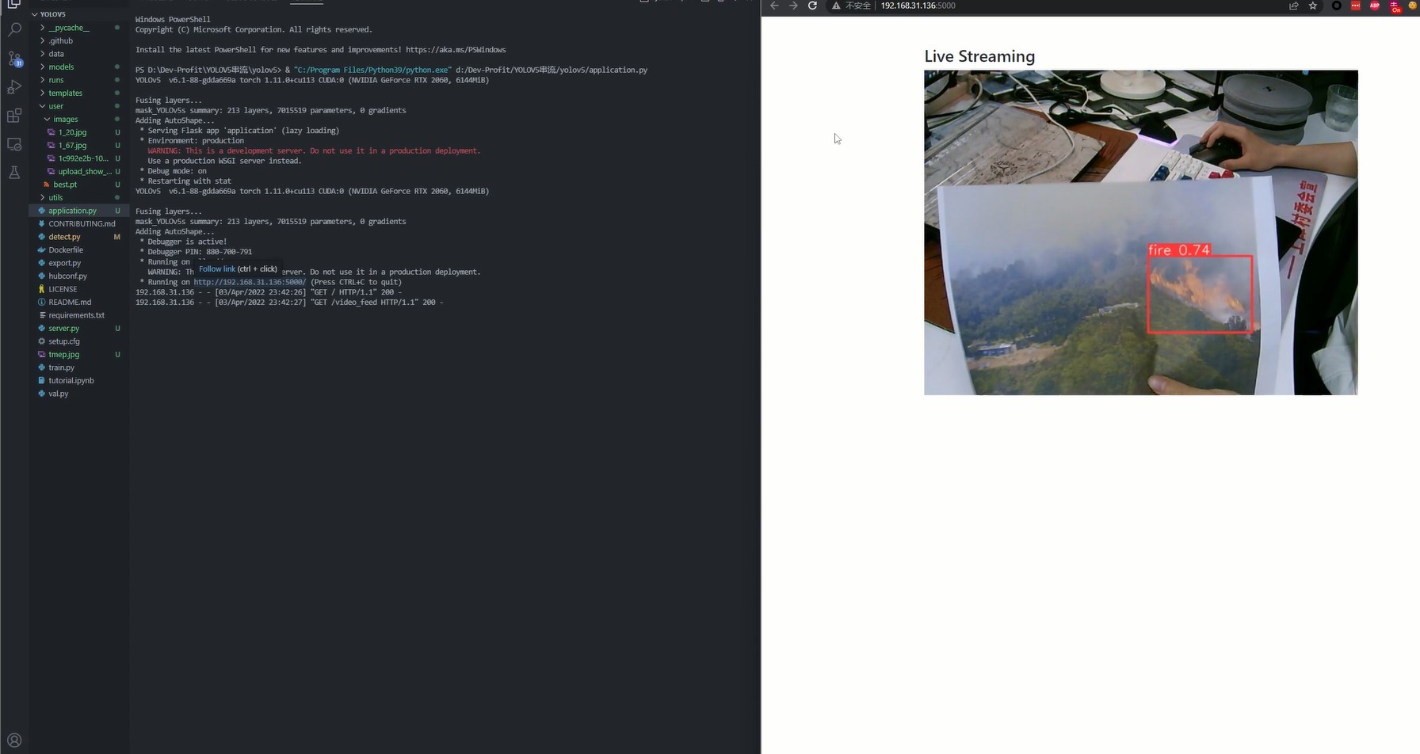Screen dimensions: 1420x754
Task: Open the red dots browser extension
Action: 1356,6
